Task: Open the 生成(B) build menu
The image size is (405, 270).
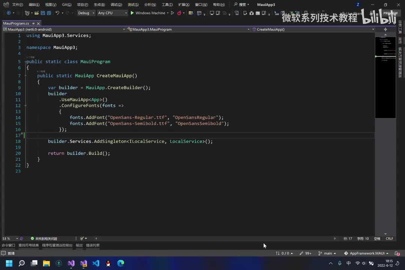Action: pyautogui.click(x=99, y=4)
